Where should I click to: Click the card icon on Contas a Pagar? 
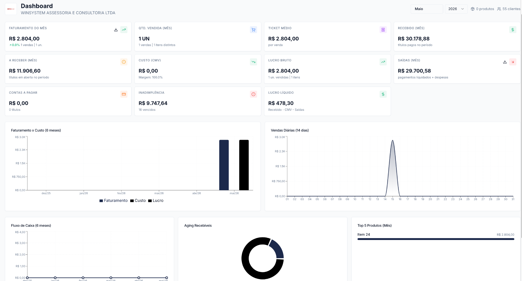pos(124,94)
